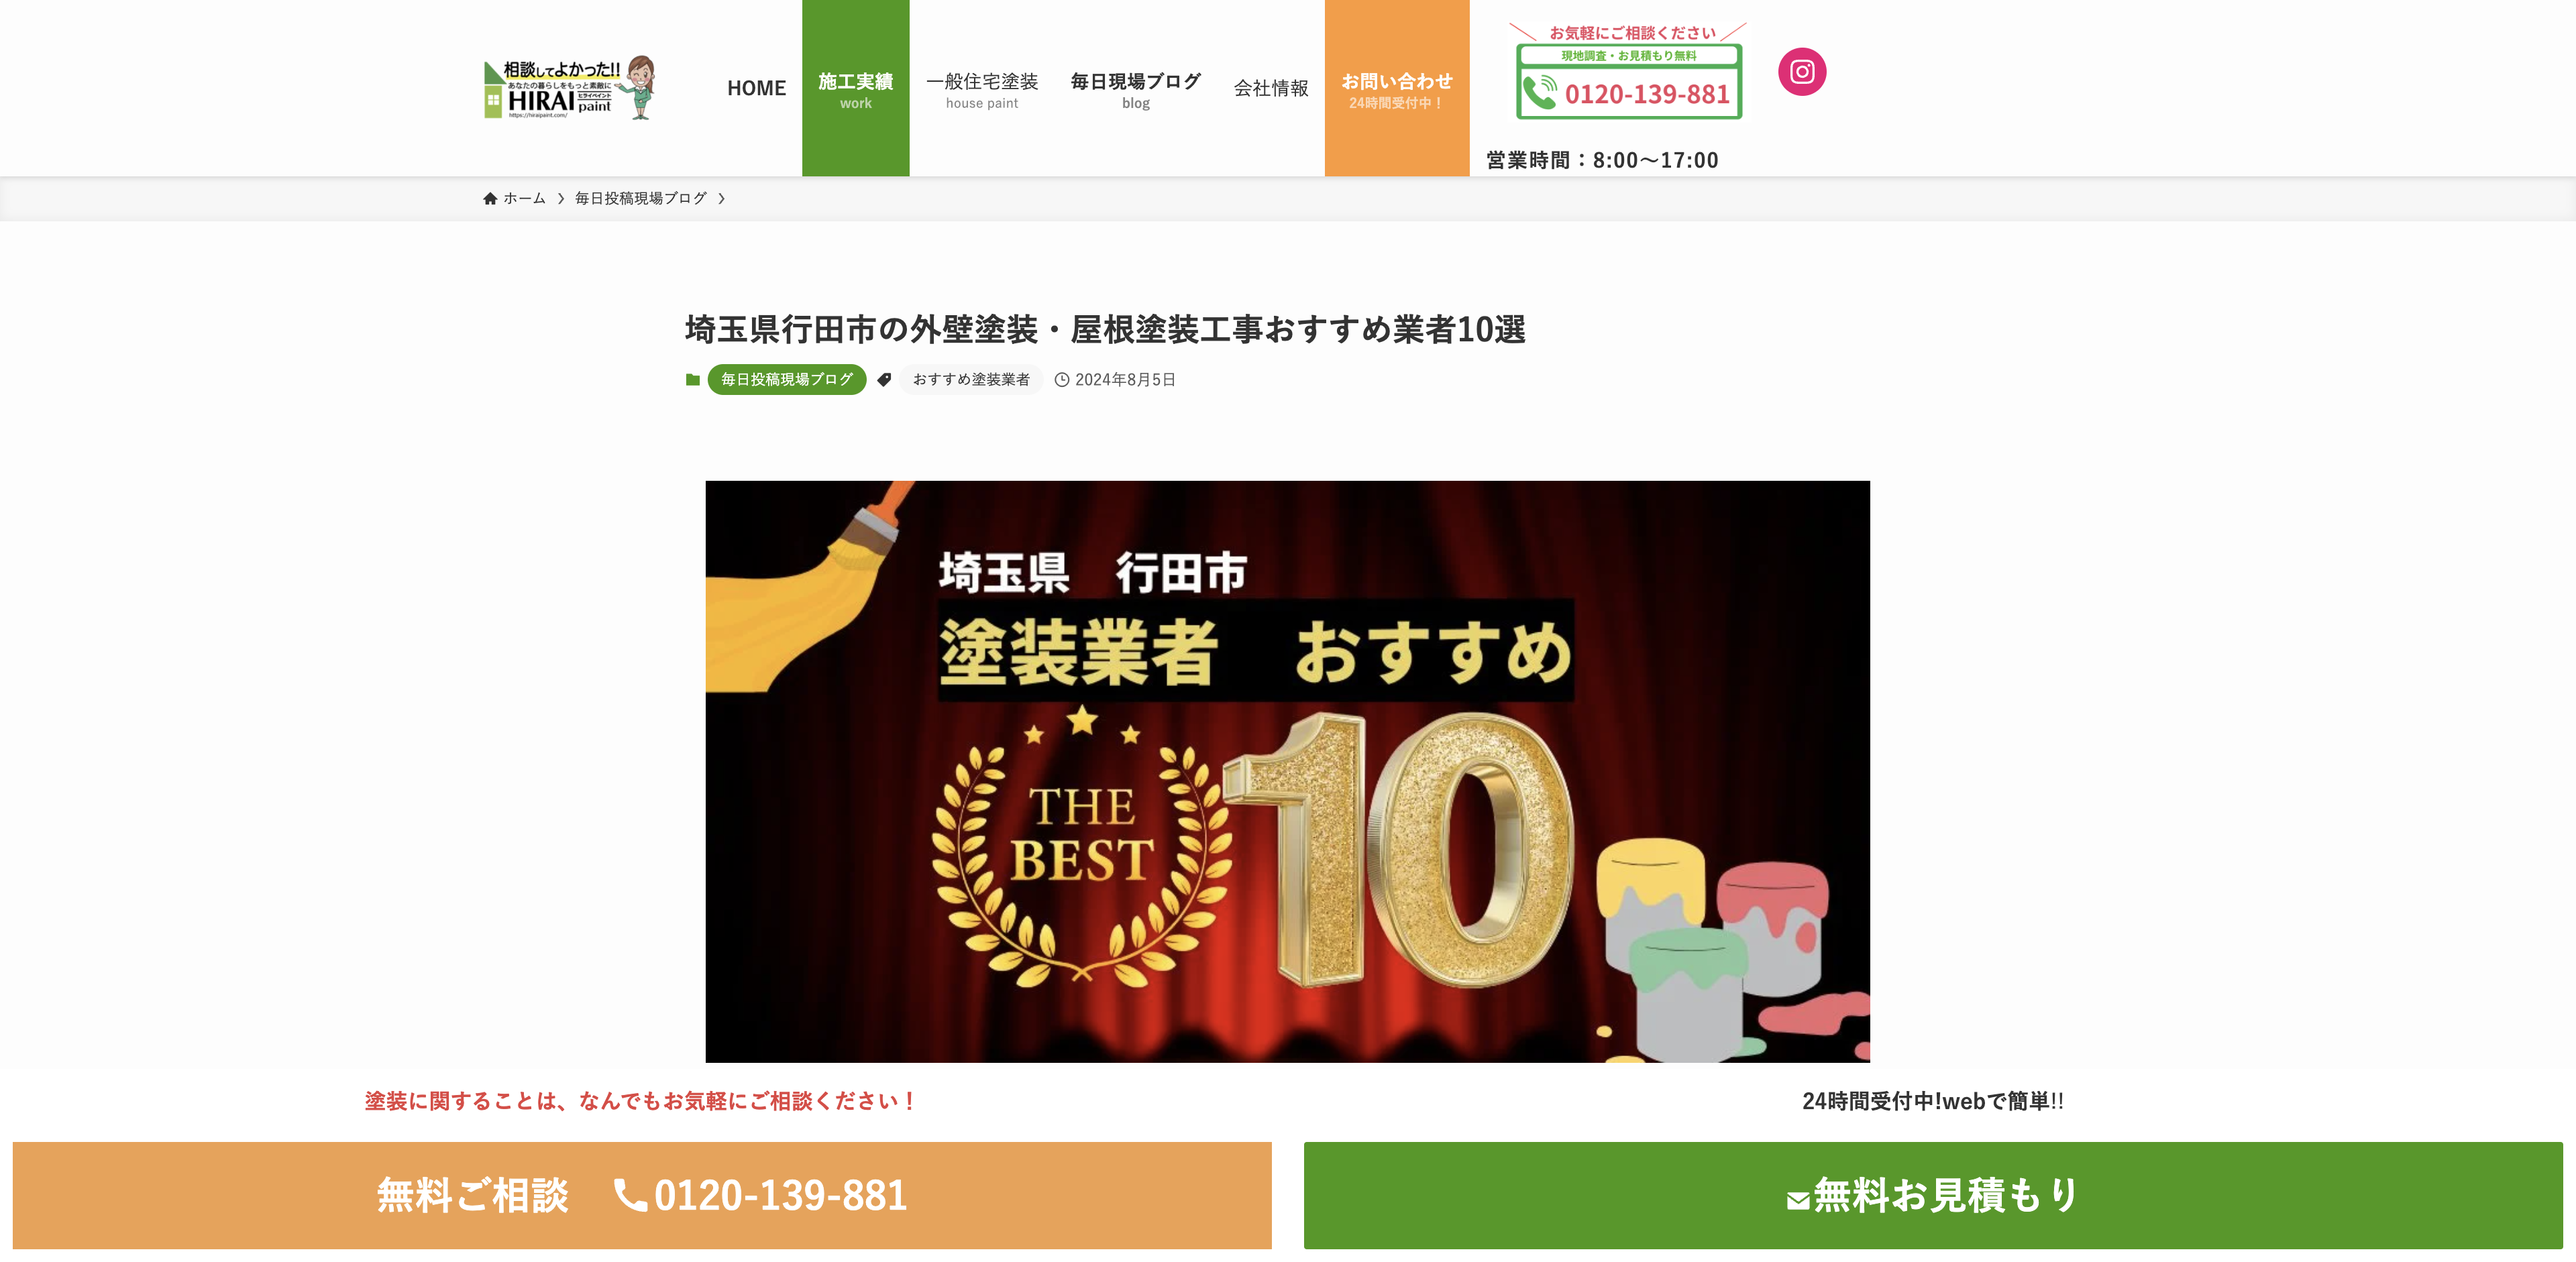
Task: Click the envelope icon on 無料お見積もり button
Action: pyautogui.click(x=1798, y=1200)
